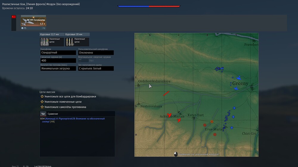Click the squad icon before Pigeonpriest628
The height and width of the screenshot is (167, 298).
click(57, 119)
